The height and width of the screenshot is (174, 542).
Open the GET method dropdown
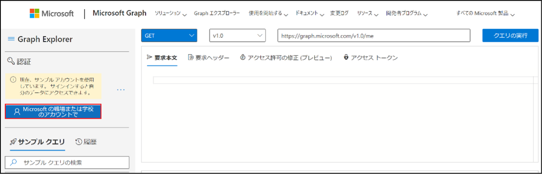click(169, 36)
